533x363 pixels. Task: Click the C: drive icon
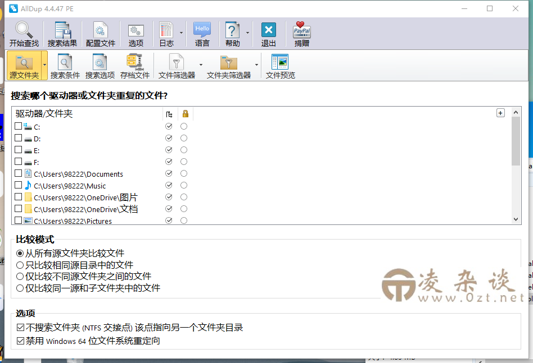(x=28, y=127)
